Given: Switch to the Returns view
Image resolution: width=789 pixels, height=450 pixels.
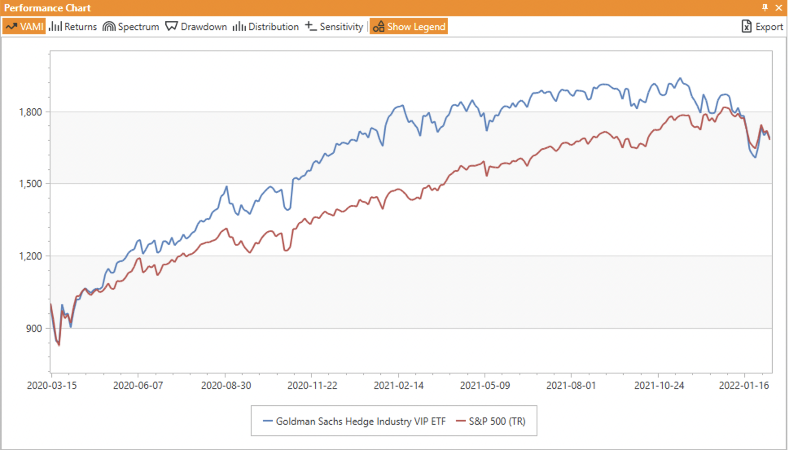Looking at the screenshot, I should point(80,26).
